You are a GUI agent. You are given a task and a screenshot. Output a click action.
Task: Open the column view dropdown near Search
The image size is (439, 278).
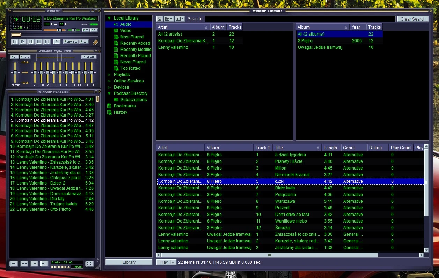pos(180,18)
